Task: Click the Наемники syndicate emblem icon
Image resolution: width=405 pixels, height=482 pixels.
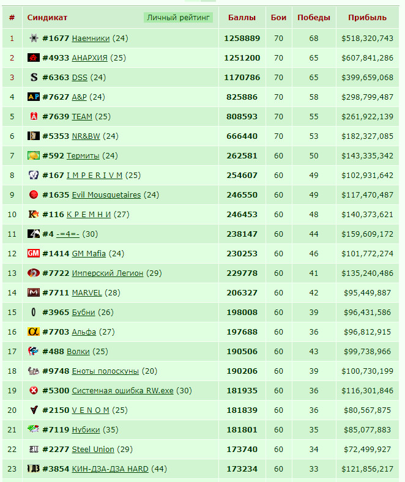Action: click(x=34, y=38)
